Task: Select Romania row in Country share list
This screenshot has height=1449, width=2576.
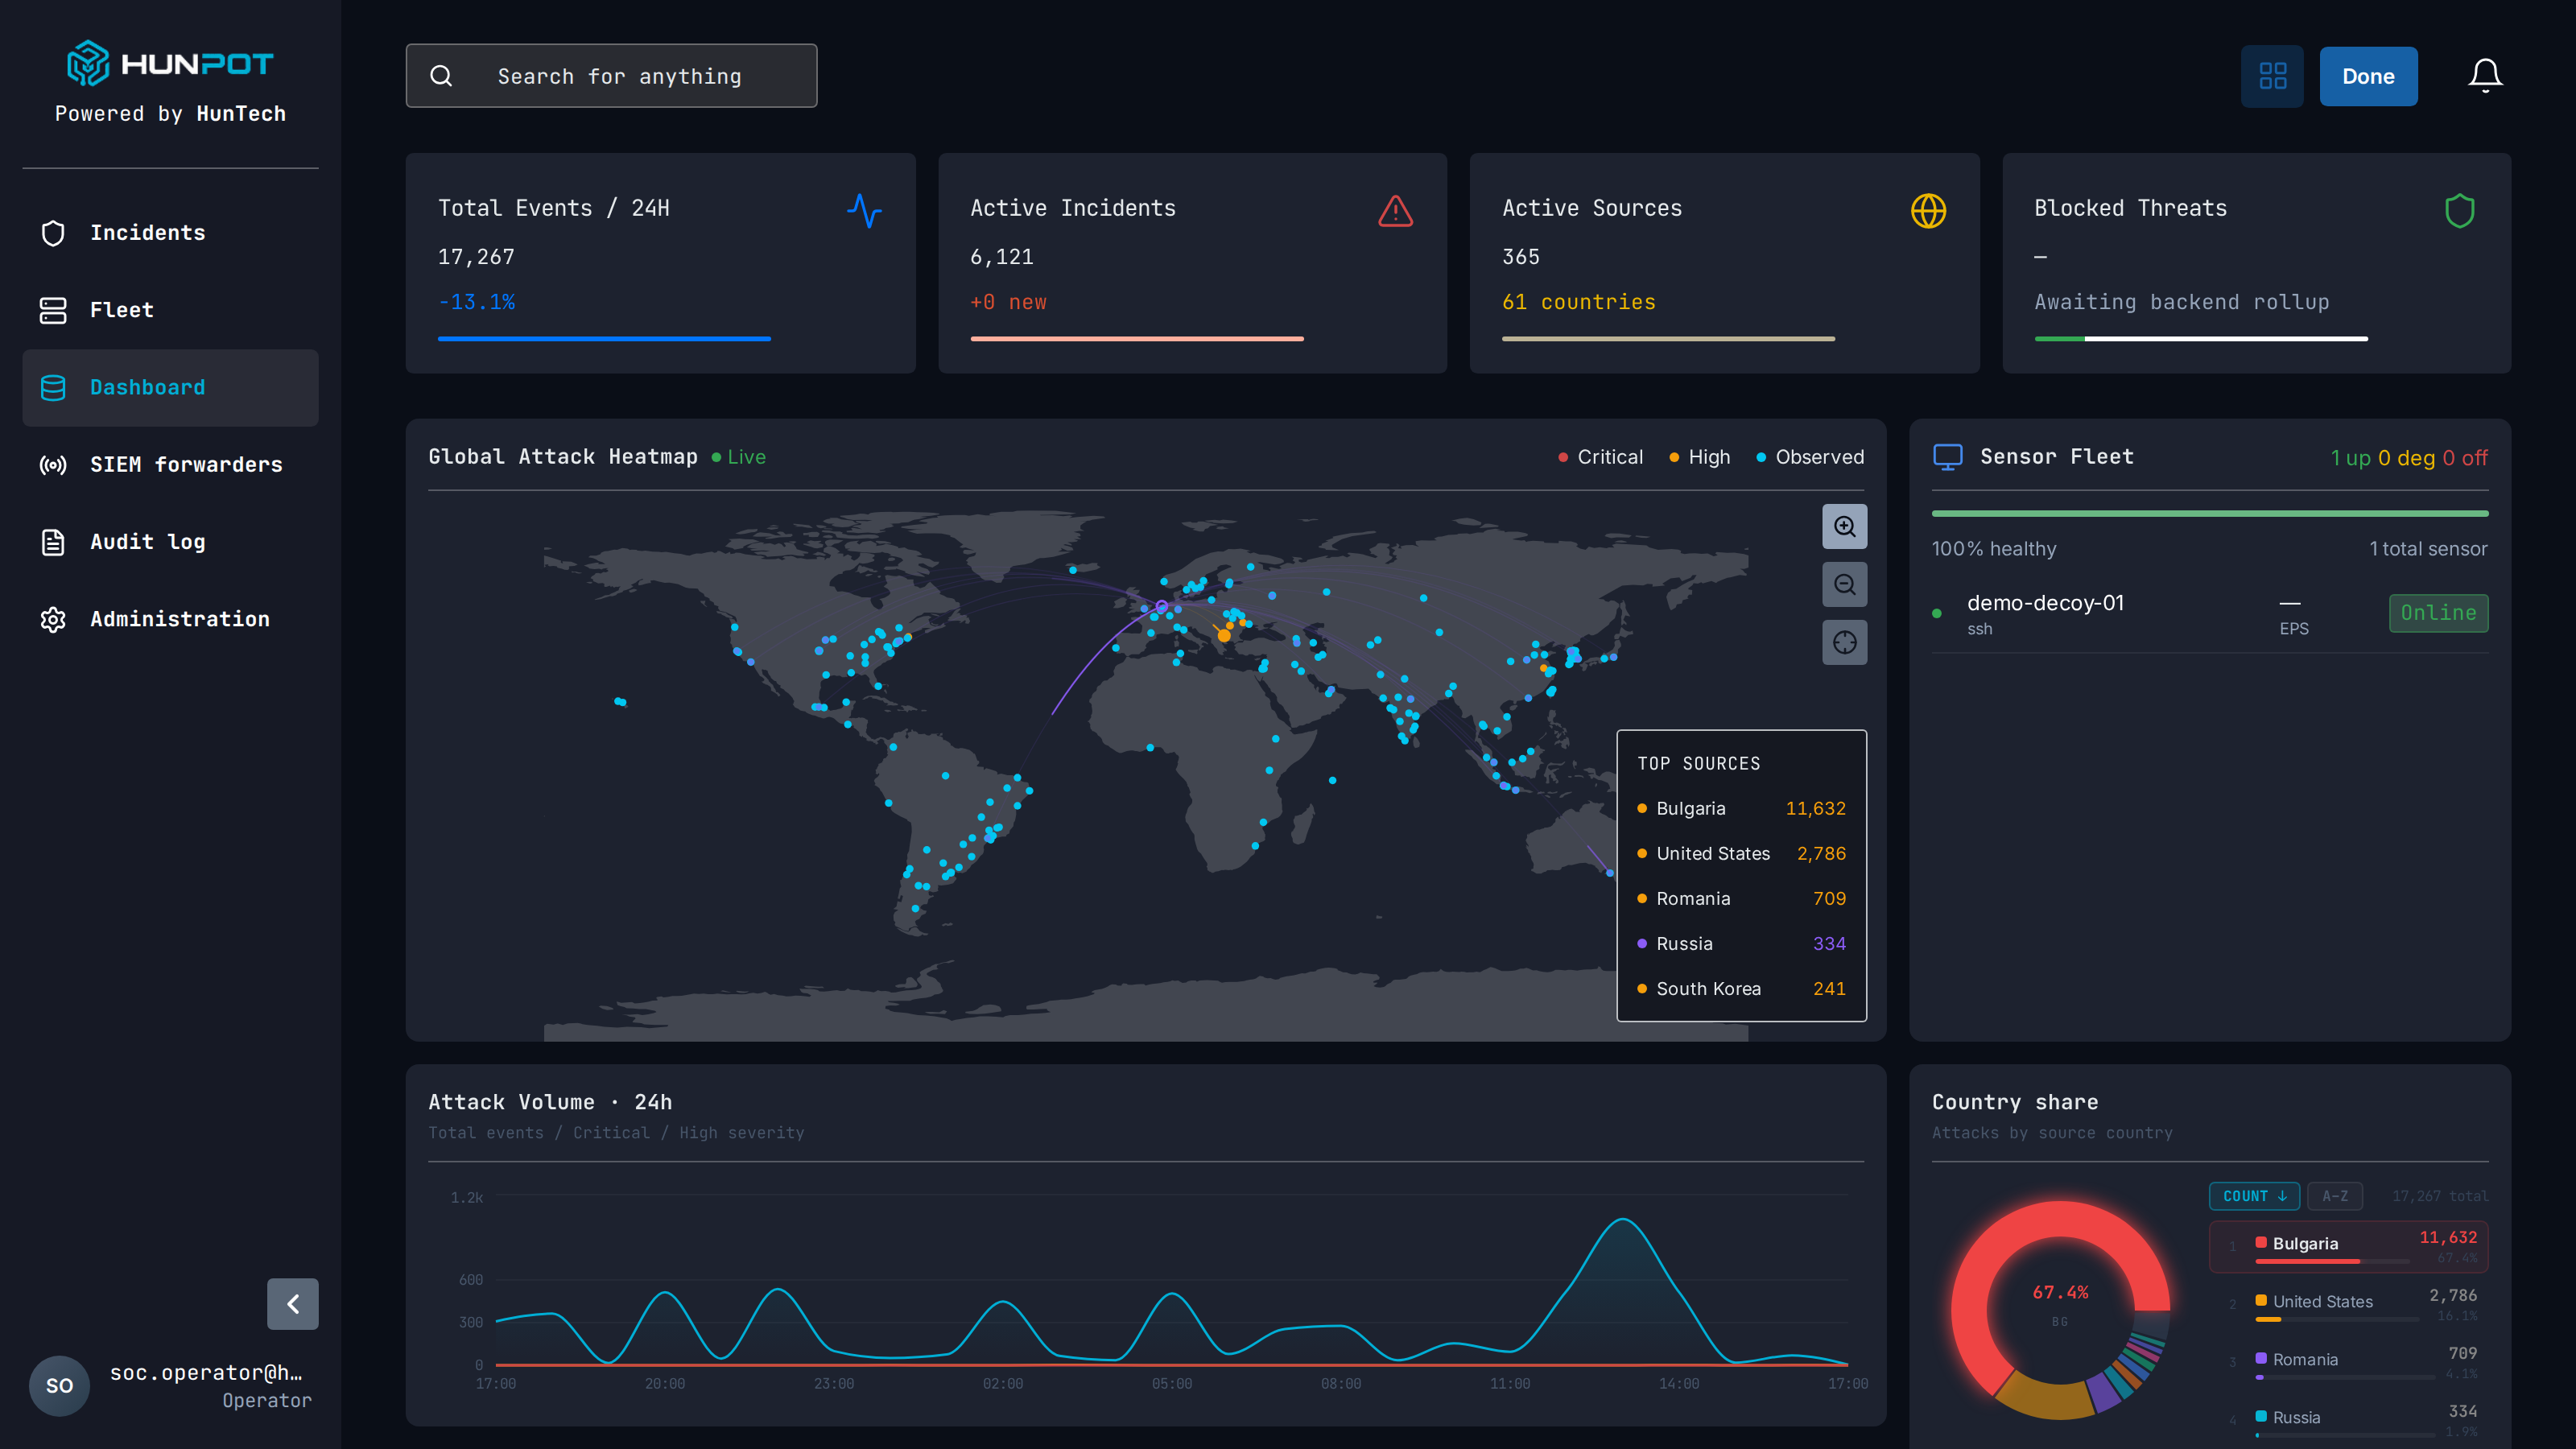Action: coord(2348,1363)
